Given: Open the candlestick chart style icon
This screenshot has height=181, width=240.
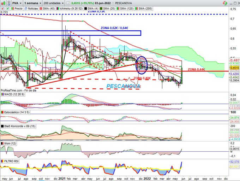Looking at the screenshot, I should click(x=3, y=3).
